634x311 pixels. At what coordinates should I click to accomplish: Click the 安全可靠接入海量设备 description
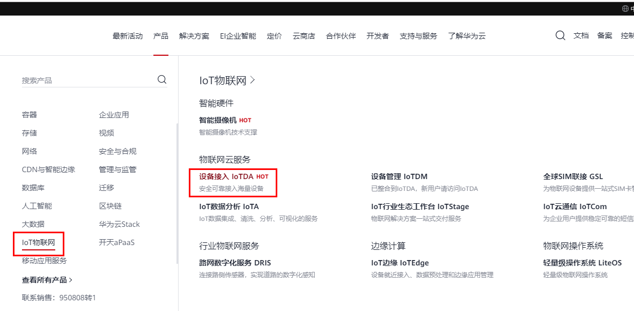[231, 188]
